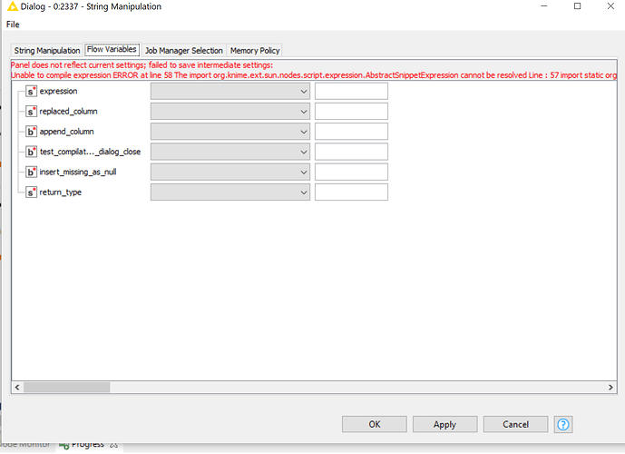The width and height of the screenshot is (625, 454).
Task: Open the return_type flow variable dropdown
Action: [230, 192]
